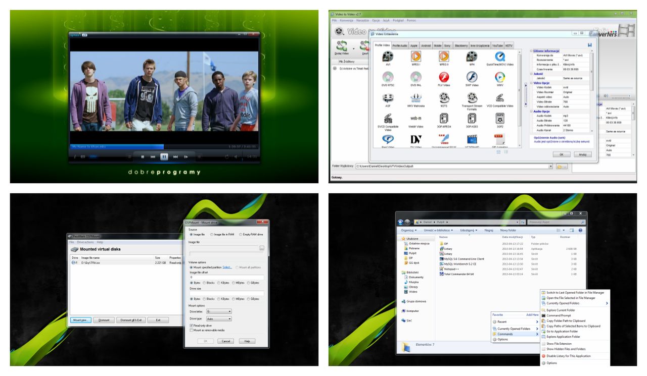Choose the WMV profile icon

(500, 77)
